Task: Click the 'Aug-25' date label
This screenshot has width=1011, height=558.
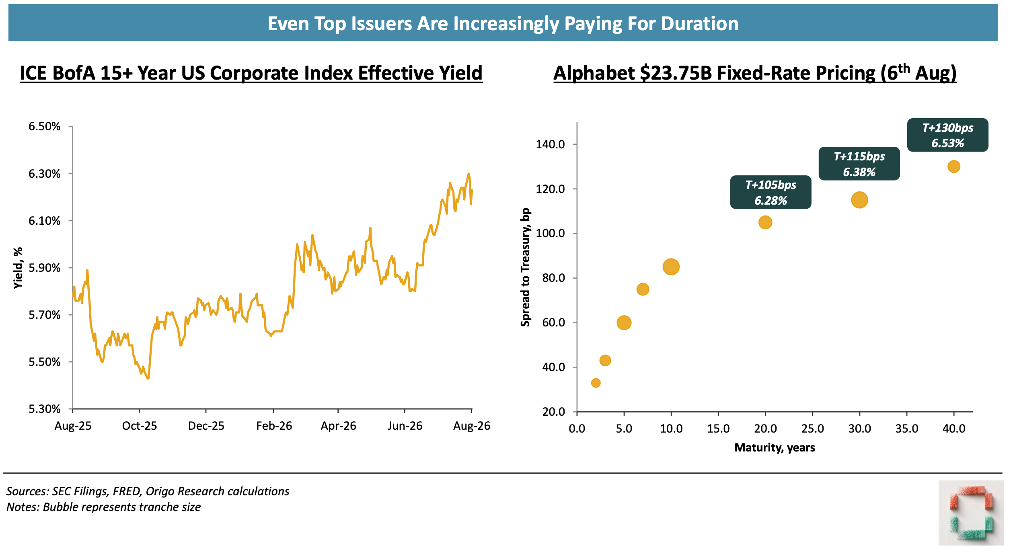Action: coord(73,426)
